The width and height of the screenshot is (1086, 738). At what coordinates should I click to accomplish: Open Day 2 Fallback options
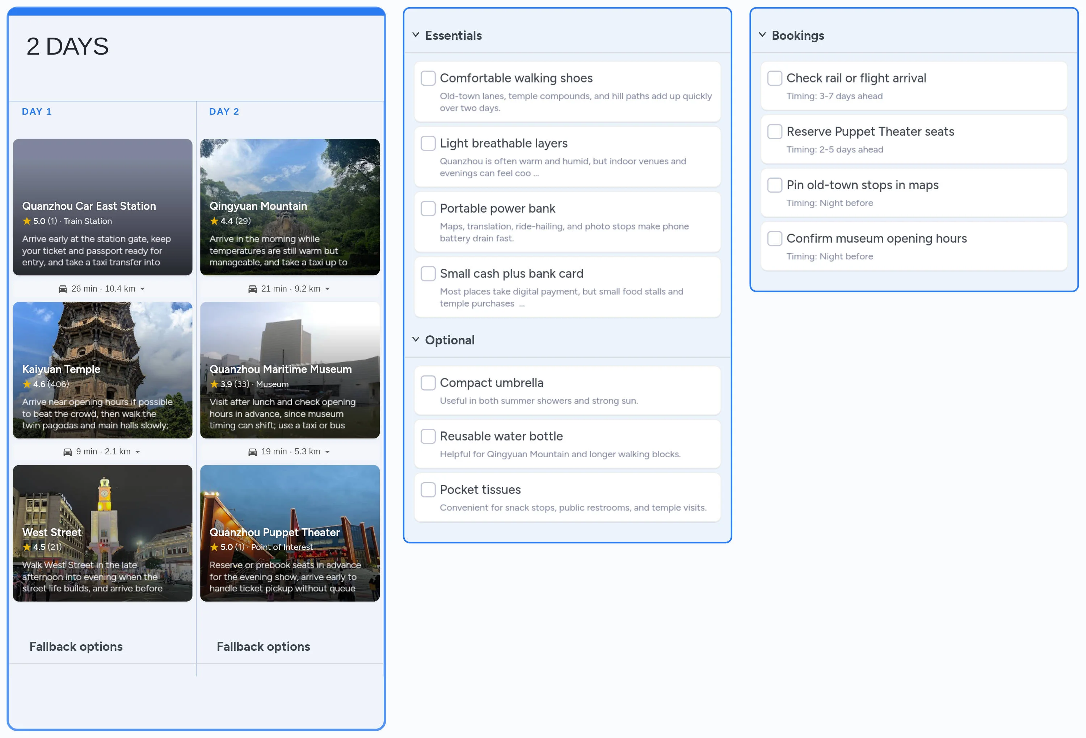(263, 646)
